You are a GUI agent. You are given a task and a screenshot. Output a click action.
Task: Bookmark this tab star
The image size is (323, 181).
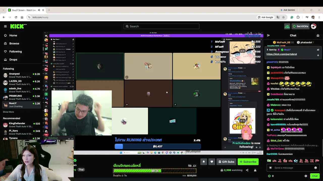tap(283, 17)
